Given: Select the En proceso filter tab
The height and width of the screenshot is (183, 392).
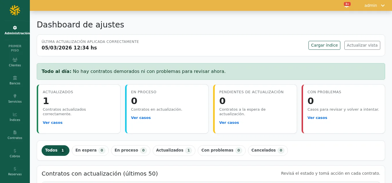Looking at the screenshot, I should 131,150.
